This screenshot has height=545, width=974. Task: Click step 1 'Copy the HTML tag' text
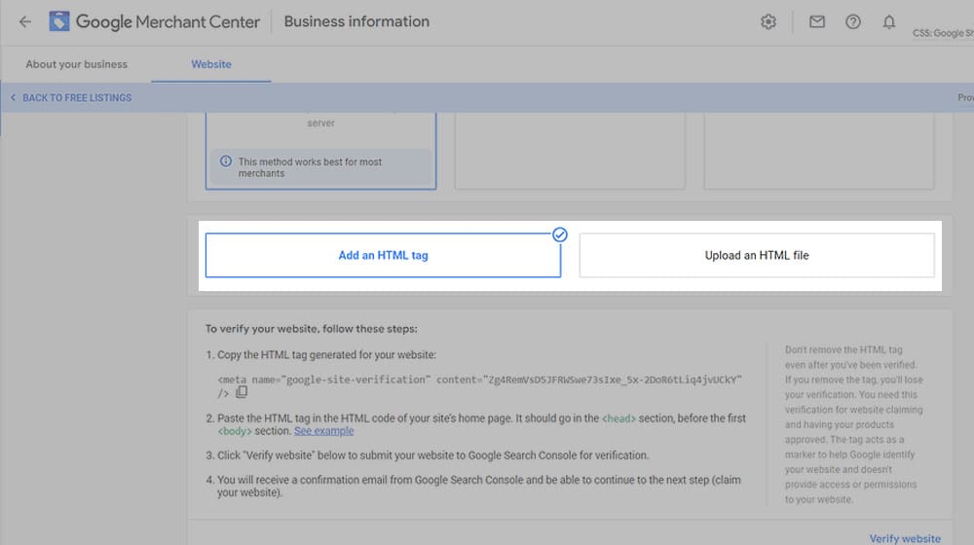[x=326, y=355]
